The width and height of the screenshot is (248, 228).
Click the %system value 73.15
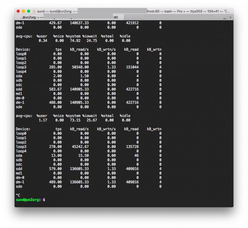click(x=75, y=120)
